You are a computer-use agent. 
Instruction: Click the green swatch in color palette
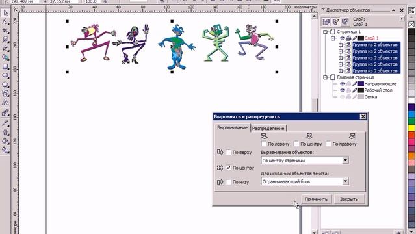(x=411, y=122)
